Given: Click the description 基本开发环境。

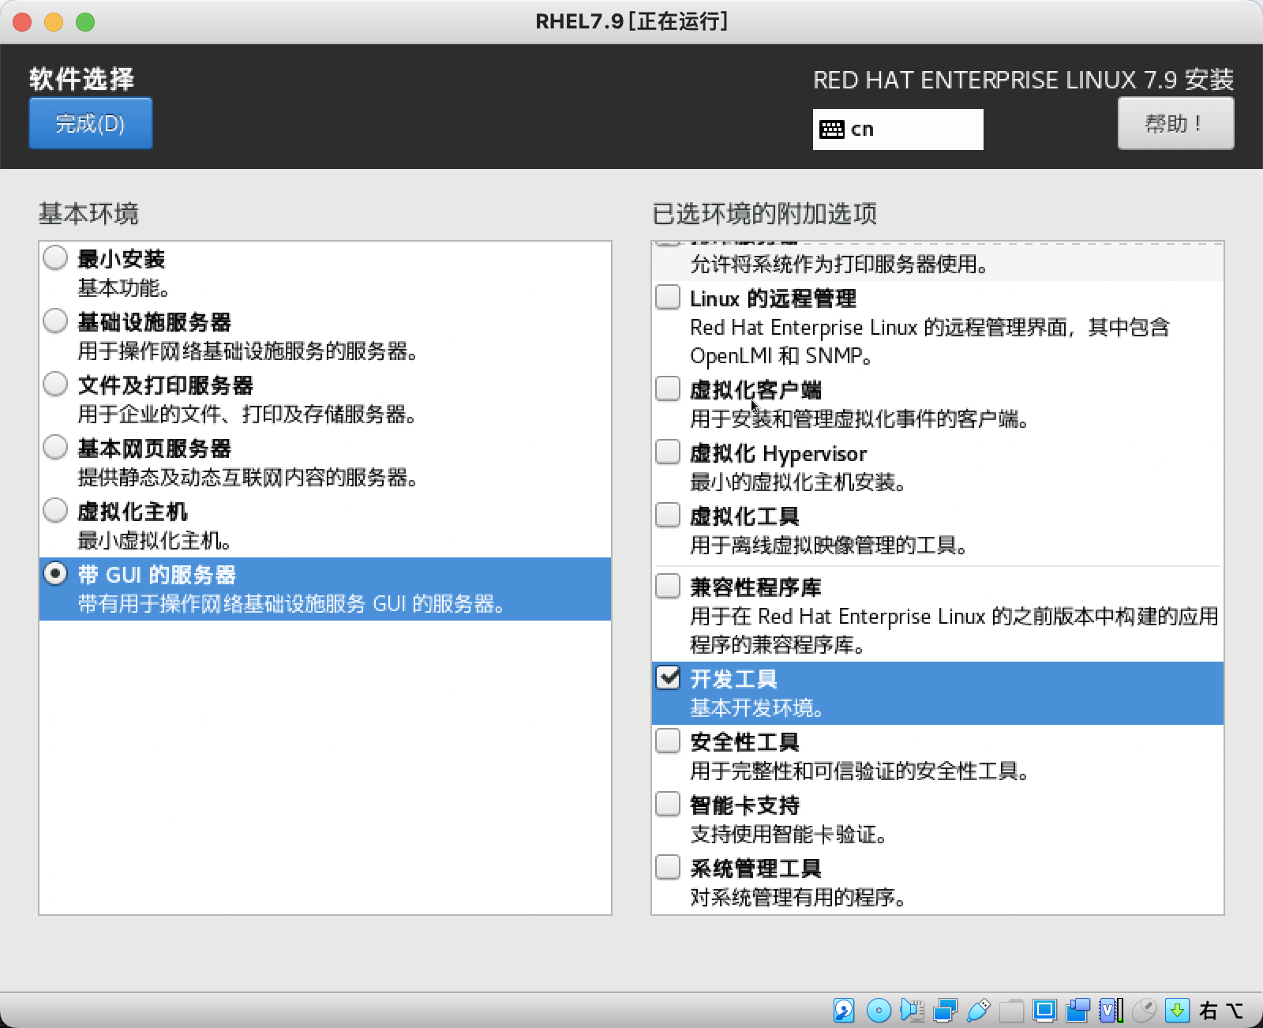Looking at the screenshot, I should coord(757,708).
